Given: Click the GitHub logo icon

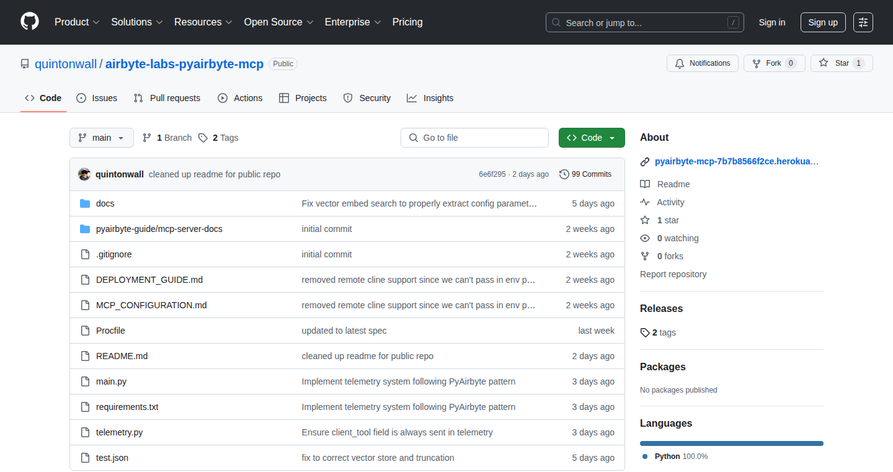Looking at the screenshot, I should coord(30,22).
